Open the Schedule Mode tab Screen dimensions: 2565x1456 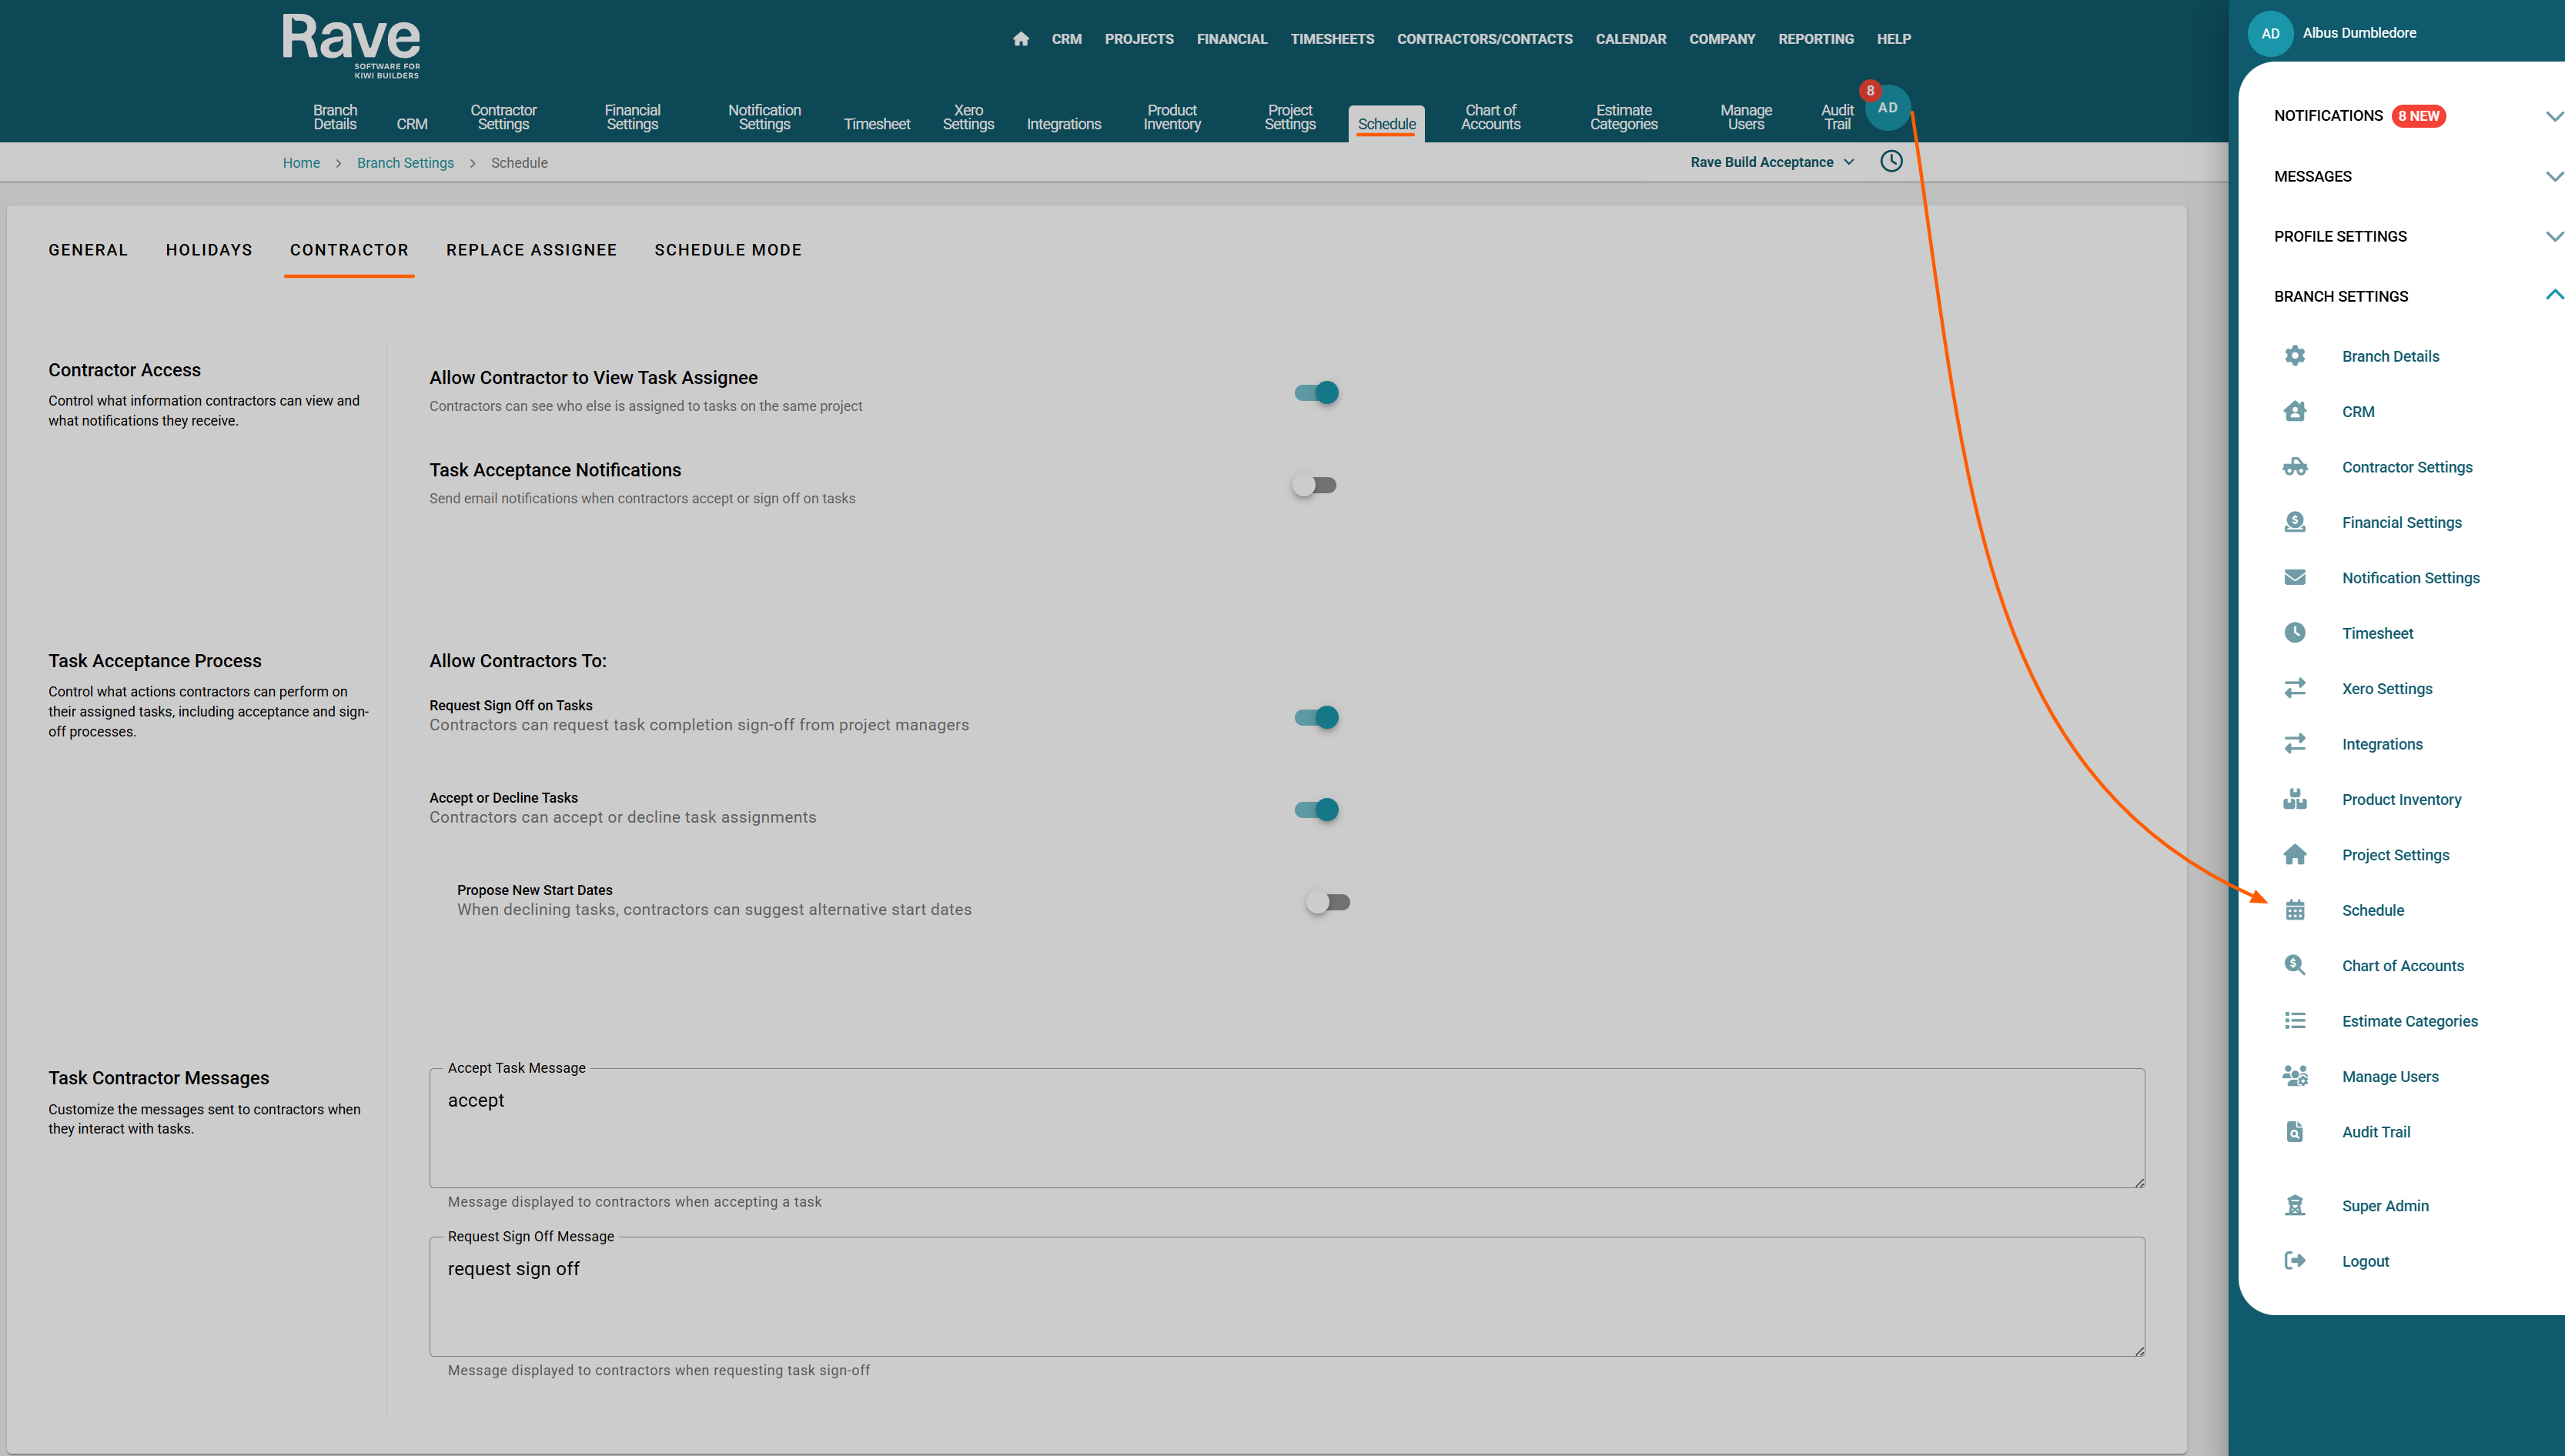pos(728,250)
